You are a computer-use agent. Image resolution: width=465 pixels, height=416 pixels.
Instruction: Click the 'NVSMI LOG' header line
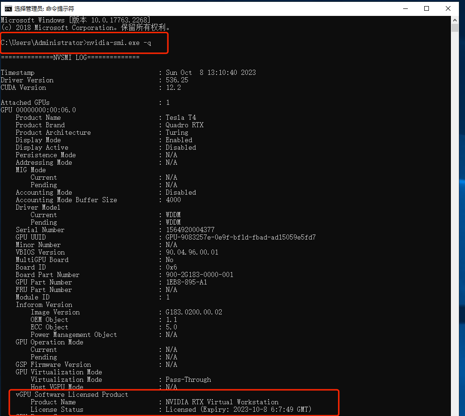[x=70, y=58]
